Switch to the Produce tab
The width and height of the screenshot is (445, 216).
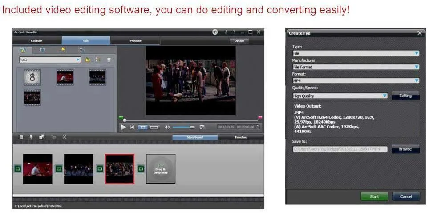[135, 41]
